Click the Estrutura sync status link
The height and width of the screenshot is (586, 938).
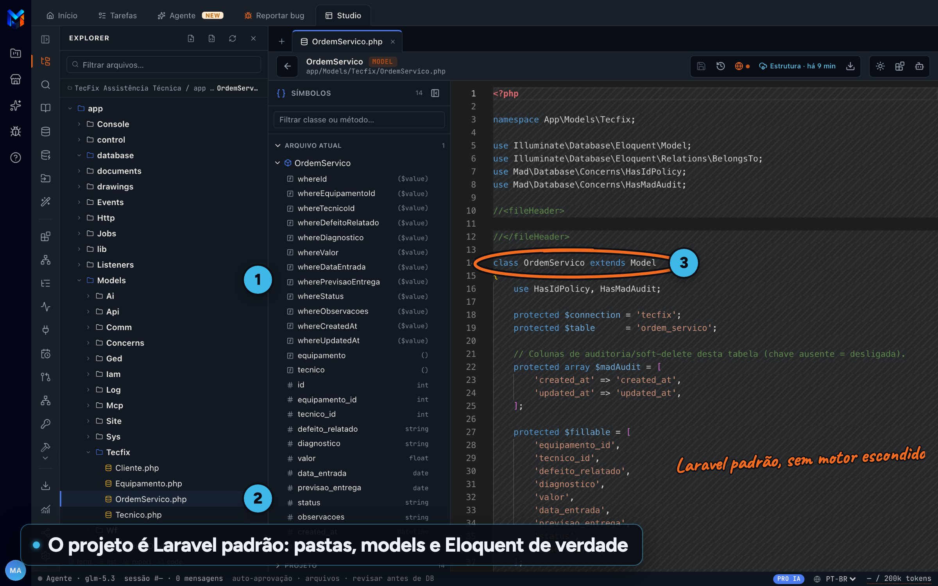pos(797,66)
